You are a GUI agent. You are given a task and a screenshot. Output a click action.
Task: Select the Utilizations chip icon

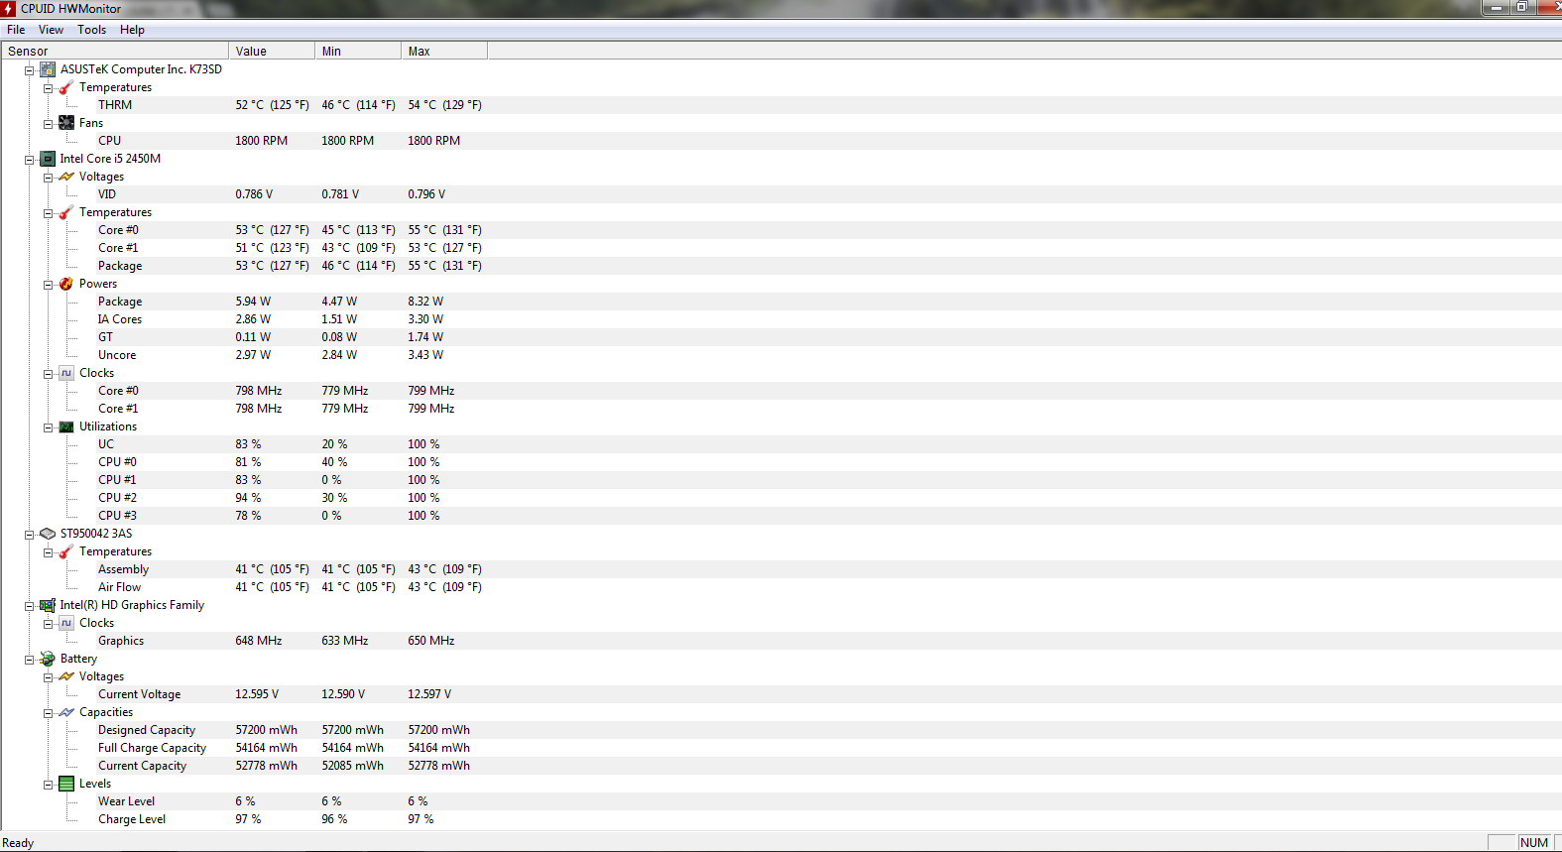click(x=66, y=426)
